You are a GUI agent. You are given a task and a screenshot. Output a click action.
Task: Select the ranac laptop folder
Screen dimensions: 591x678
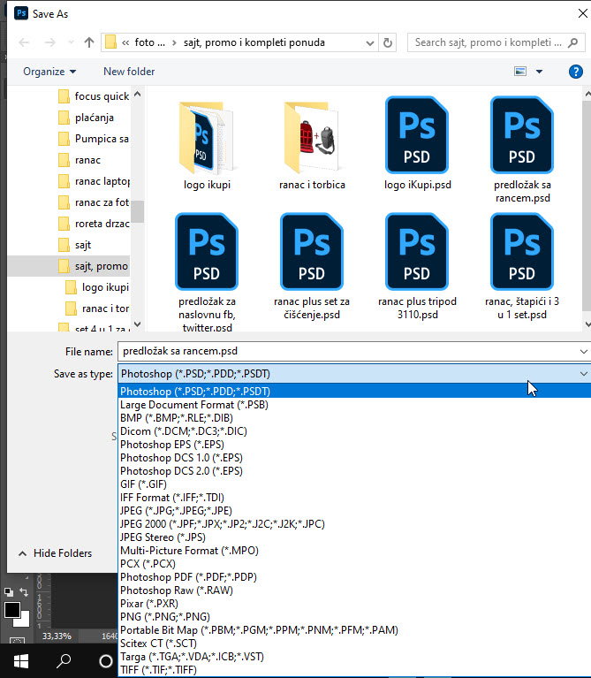coord(94,180)
